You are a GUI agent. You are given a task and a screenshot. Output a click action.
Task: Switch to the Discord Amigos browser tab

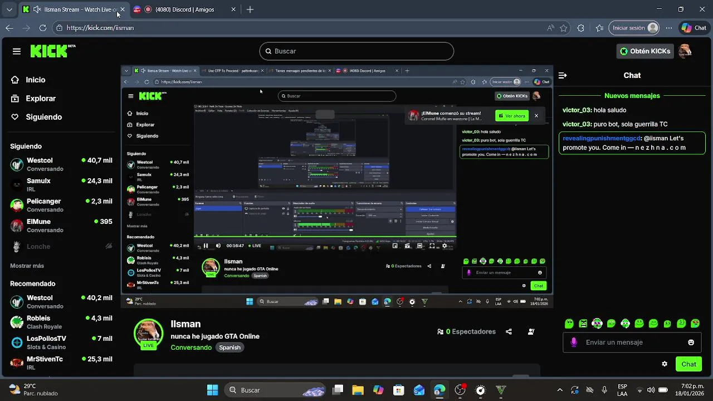tap(184, 9)
